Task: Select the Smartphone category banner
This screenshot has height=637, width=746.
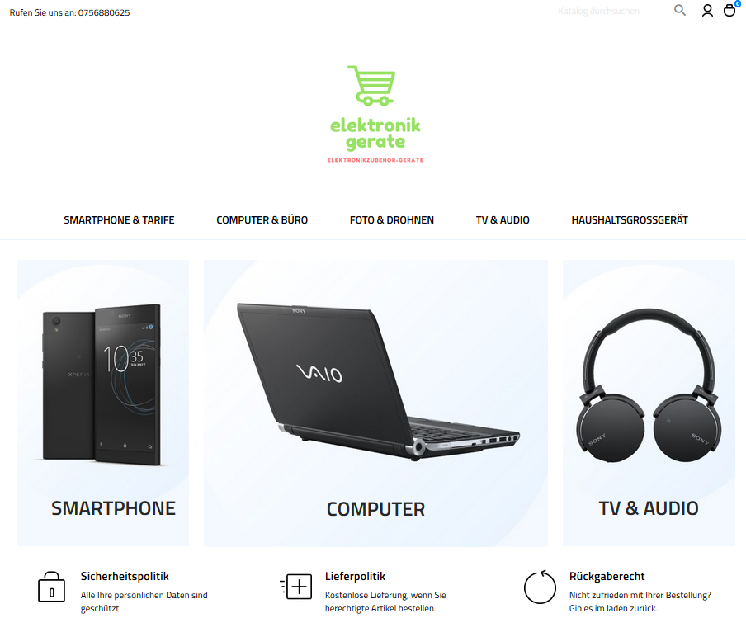Action: click(x=103, y=403)
